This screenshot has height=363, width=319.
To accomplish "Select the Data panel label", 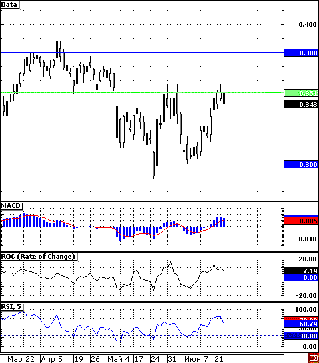I will tap(10, 5).
